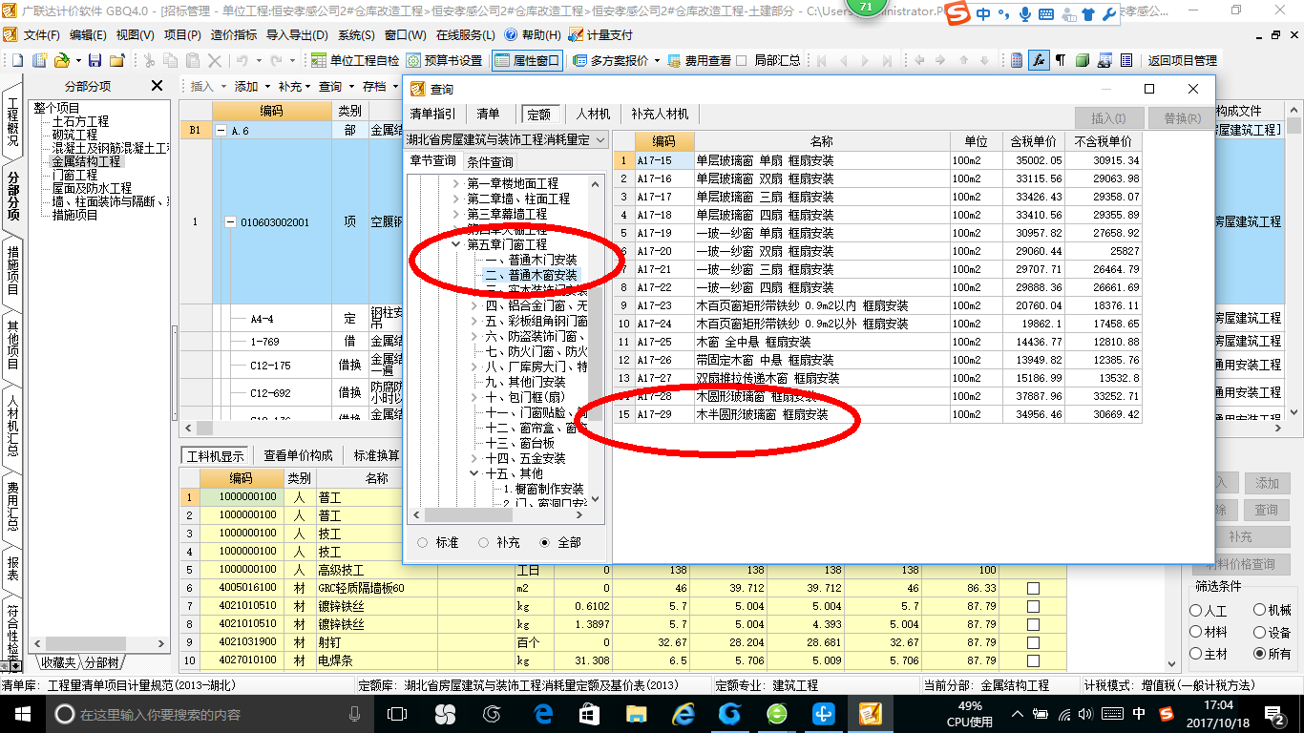Viewport: 1304px width, 733px height.
Task: Expand 第一章楼地面工程 tree node
Action: point(457,183)
